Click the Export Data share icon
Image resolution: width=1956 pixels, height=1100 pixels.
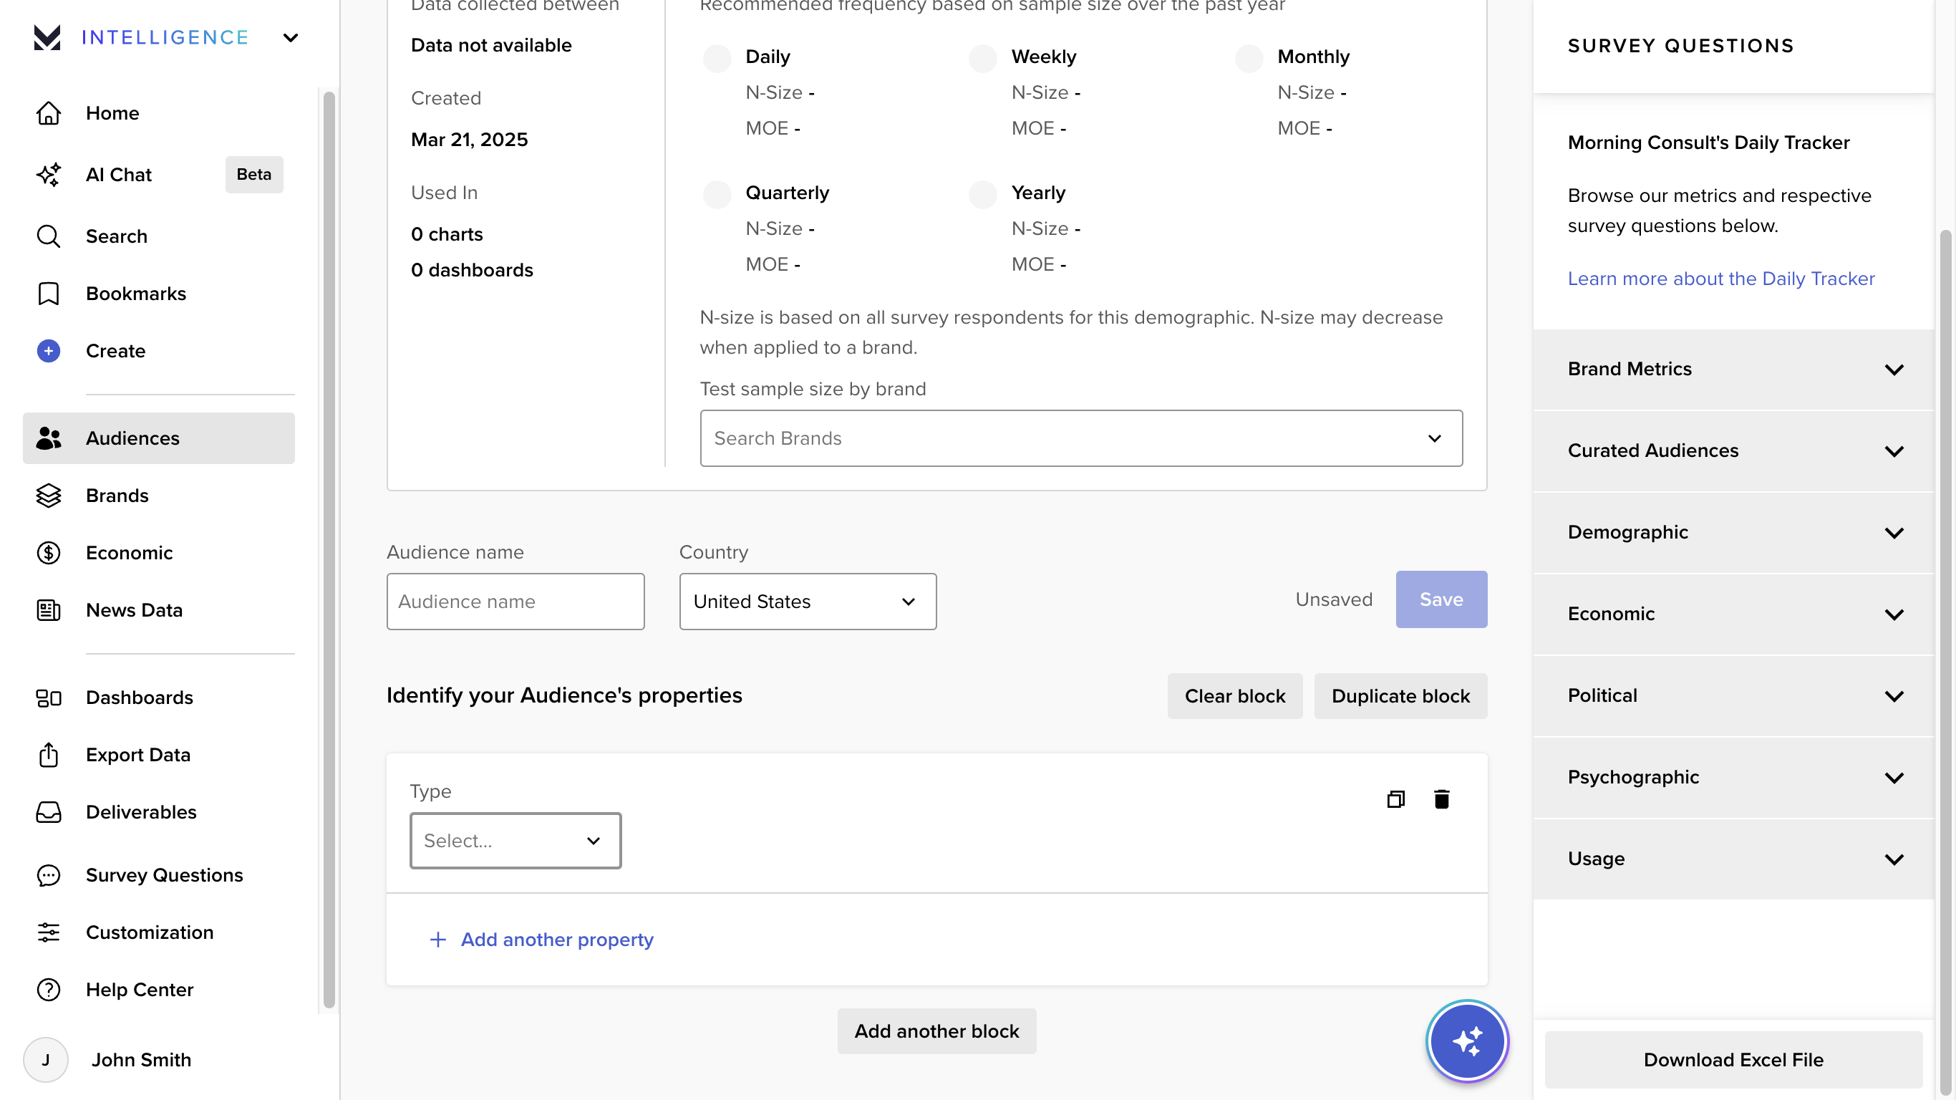[49, 754]
